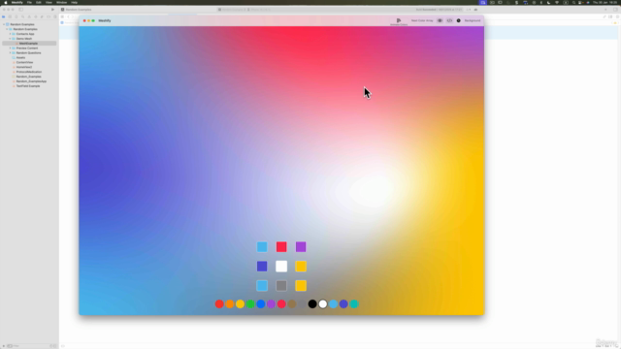Open the File menu
Screen dimensions: 621x349
(x=29, y=2)
